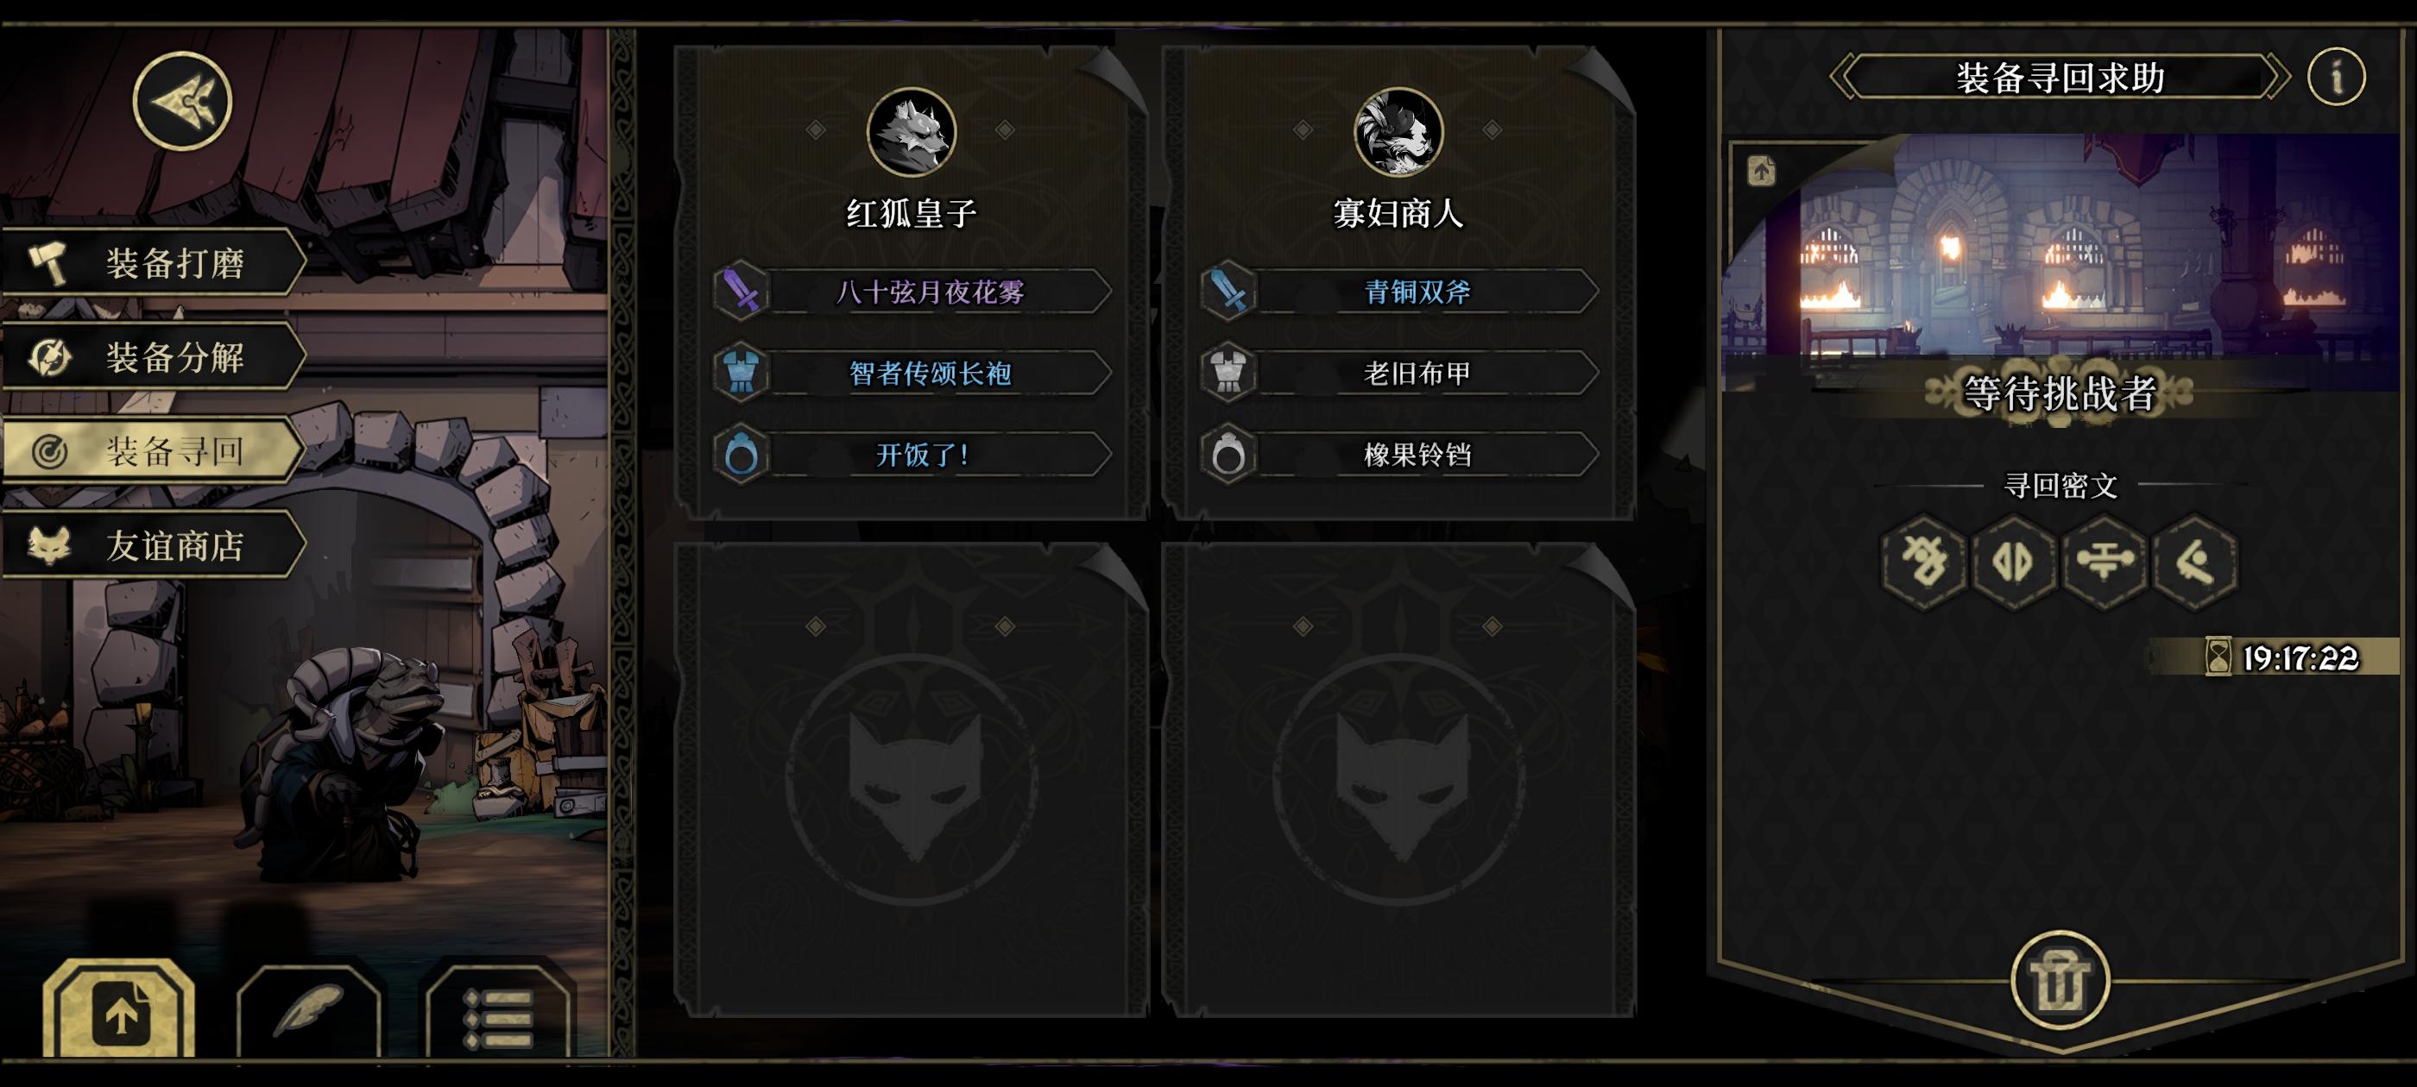Select weapon 八十弦月夜花雾
Image resolution: width=2417 pixels, height=1087 pixels.
(912, 292)
